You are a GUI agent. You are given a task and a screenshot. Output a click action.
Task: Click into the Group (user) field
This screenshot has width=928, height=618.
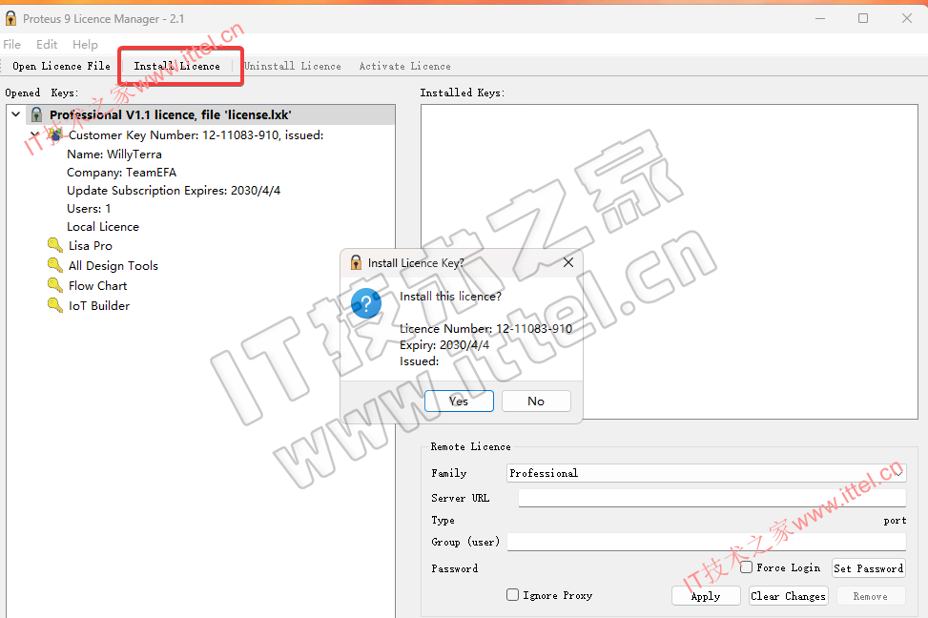click(x=706, y=541)
